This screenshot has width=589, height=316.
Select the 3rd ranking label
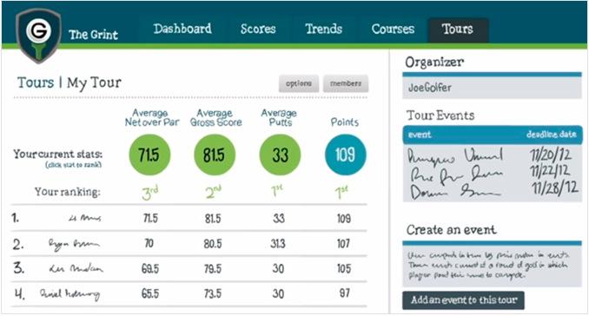coord(149,193)
